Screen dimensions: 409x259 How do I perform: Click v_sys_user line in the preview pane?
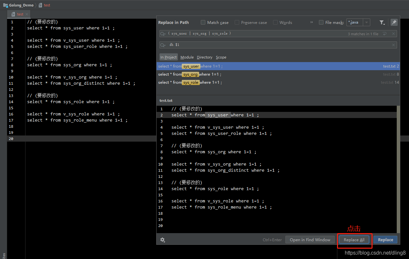[218, 127]
